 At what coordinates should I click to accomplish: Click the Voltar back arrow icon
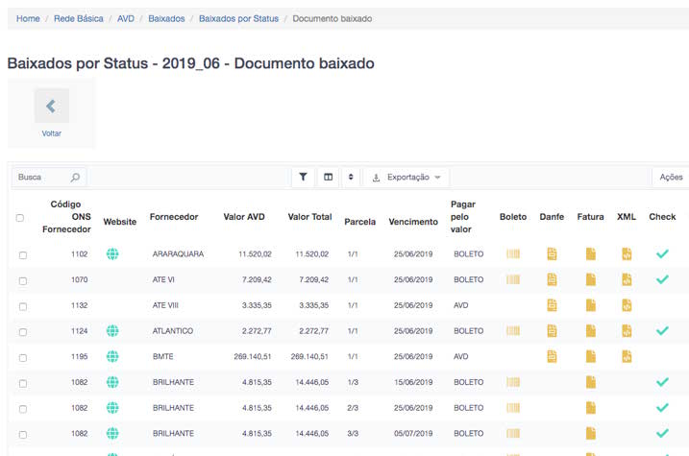(x=51, y=106)
